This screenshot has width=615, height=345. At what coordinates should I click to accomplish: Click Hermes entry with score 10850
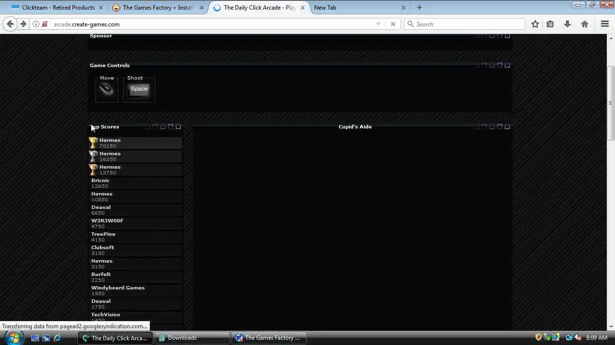coord(102,194)
